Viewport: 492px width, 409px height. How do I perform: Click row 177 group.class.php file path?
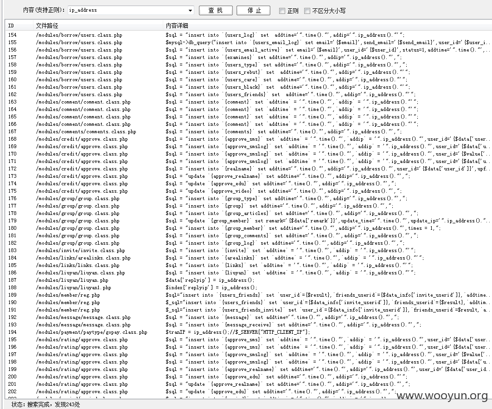pyautogui.click(x=77, y=206)
